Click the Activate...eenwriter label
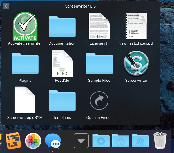The width and height of the screenshot is (174, 153). pos(25,43)
